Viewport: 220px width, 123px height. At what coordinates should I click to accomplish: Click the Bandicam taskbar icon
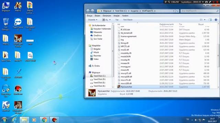pos(54,120)
